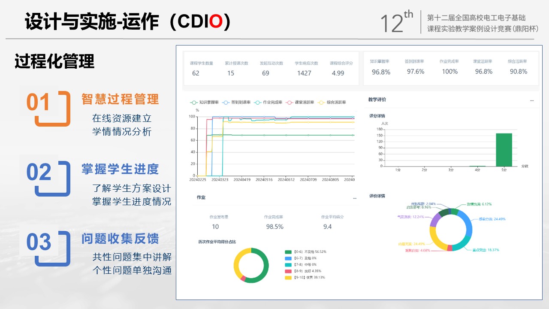This screenshot has width=549, height=309.
Task: Click the 问题收集反馈 heading
Action: [120, 239]
